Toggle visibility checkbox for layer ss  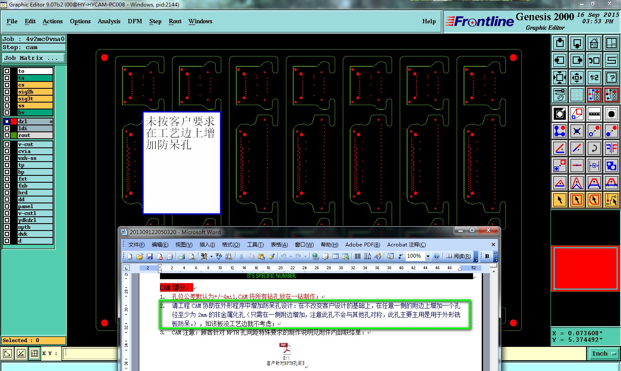pyautogui.click(x=7, y=106)
